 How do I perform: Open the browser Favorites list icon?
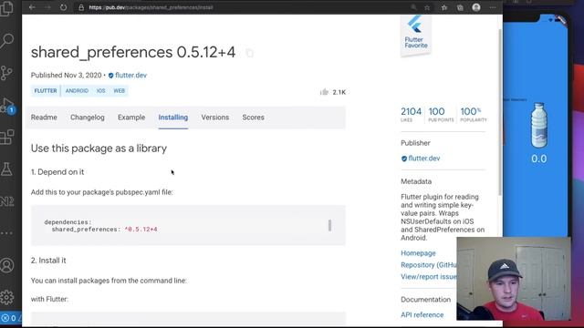pos(444,7)
